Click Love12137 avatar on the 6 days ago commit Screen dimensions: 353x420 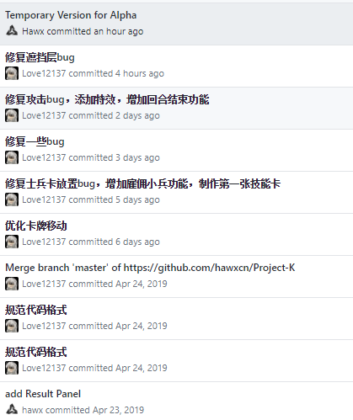click(12, 242)
